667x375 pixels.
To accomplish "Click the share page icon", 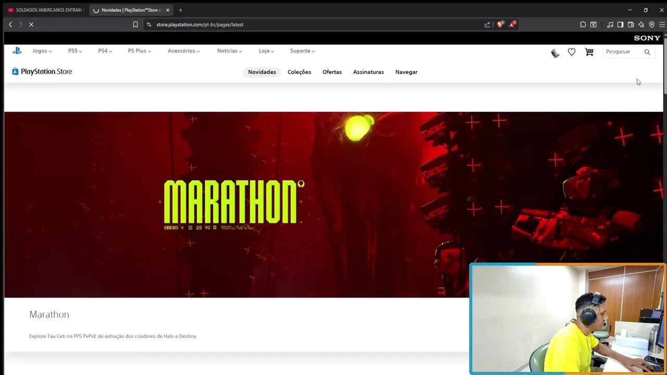I will click(x=487, y=24).
